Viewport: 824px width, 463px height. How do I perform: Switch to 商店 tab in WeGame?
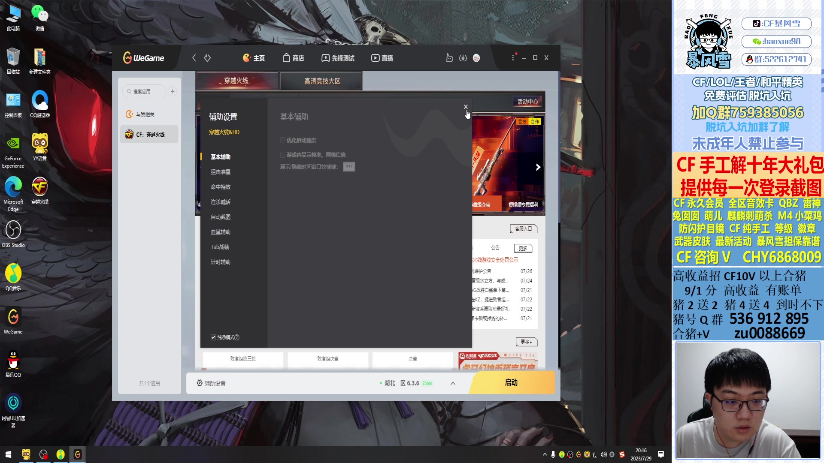(x=294, y=58)
